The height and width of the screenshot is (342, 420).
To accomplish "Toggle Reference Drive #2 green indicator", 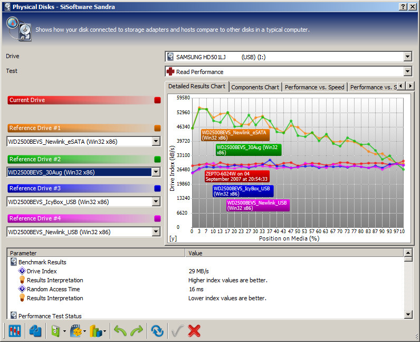I will 157,159.
